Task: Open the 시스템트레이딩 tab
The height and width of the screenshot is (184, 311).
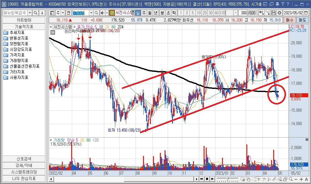Action: coord(24,172)
